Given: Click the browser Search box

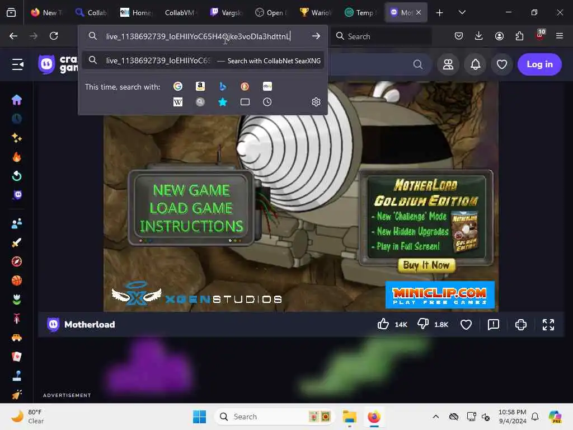Looking at the screenshot, I should (382, 36).
